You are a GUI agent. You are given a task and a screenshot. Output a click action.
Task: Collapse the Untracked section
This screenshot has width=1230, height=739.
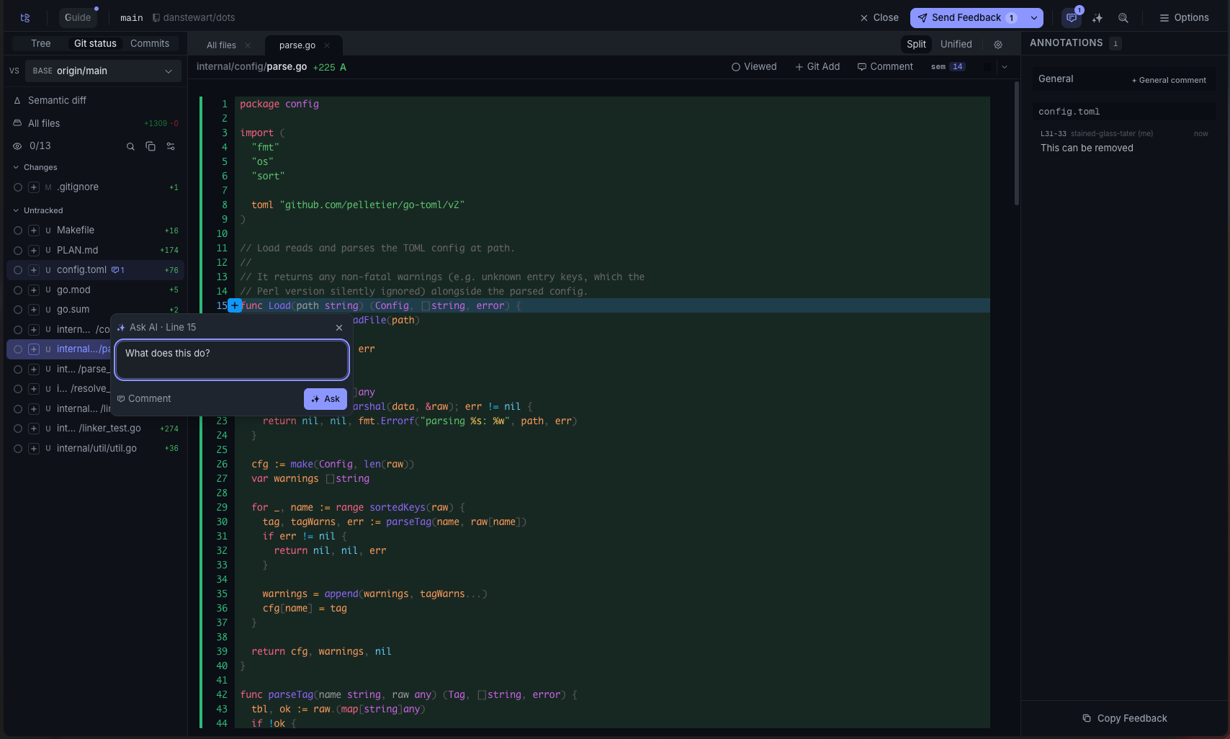[38, 211]
